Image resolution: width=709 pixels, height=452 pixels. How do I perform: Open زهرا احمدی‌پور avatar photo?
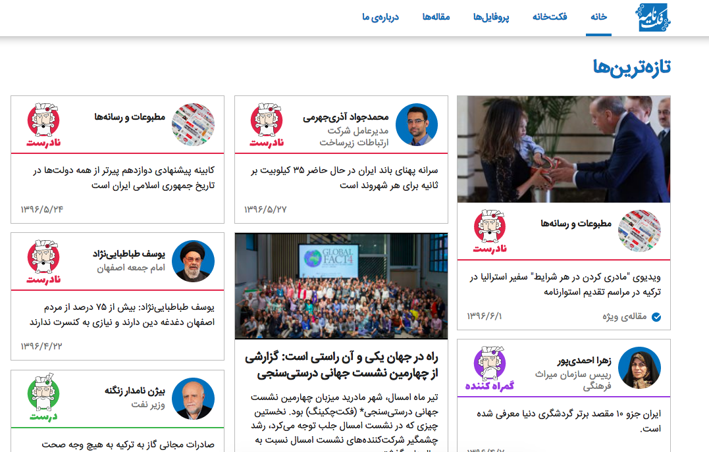639,368
